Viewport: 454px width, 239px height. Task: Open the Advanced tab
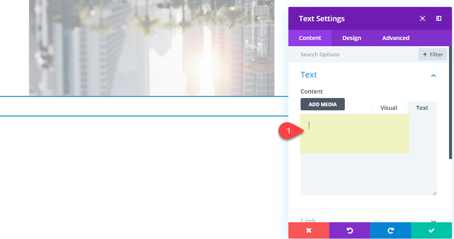pyautogui.click(x=396, y=38)
